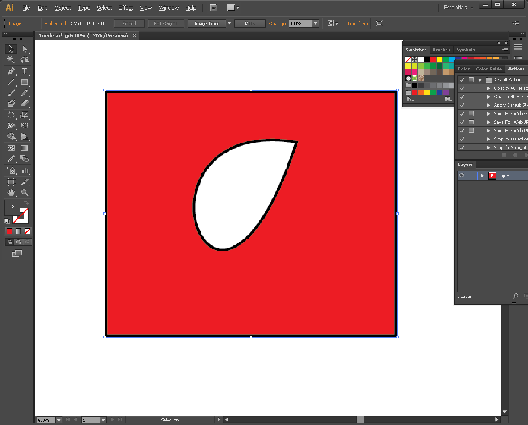This screenshot has width=528, height=425.
Task: Select the Shape Builder tool
Action: [11, 136]
